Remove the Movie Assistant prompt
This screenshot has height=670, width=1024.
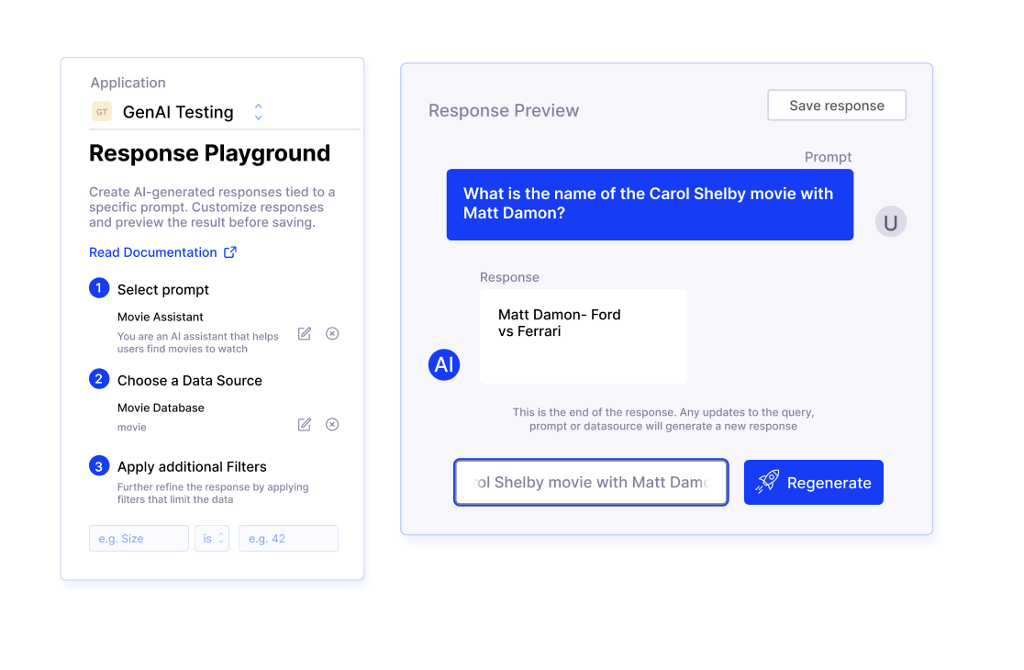[x=332, y=334]
